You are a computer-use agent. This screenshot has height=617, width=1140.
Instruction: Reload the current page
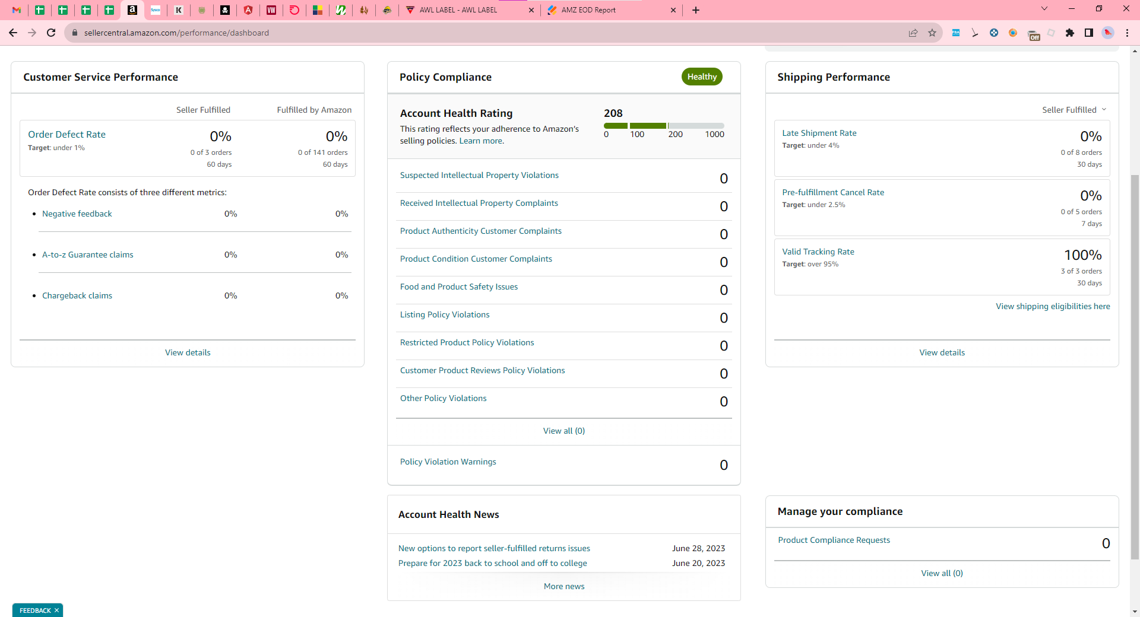pyautogui.click(x=51, y=33)
